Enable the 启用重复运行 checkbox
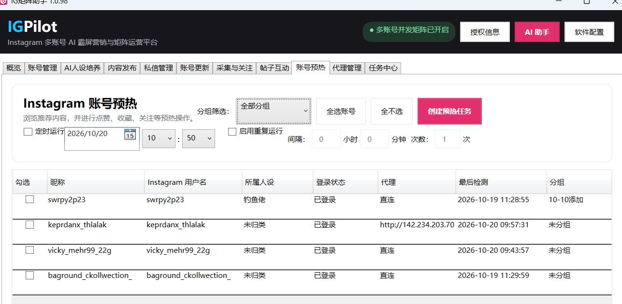Viewport: 622px width, 304px height. pos(232,131)
